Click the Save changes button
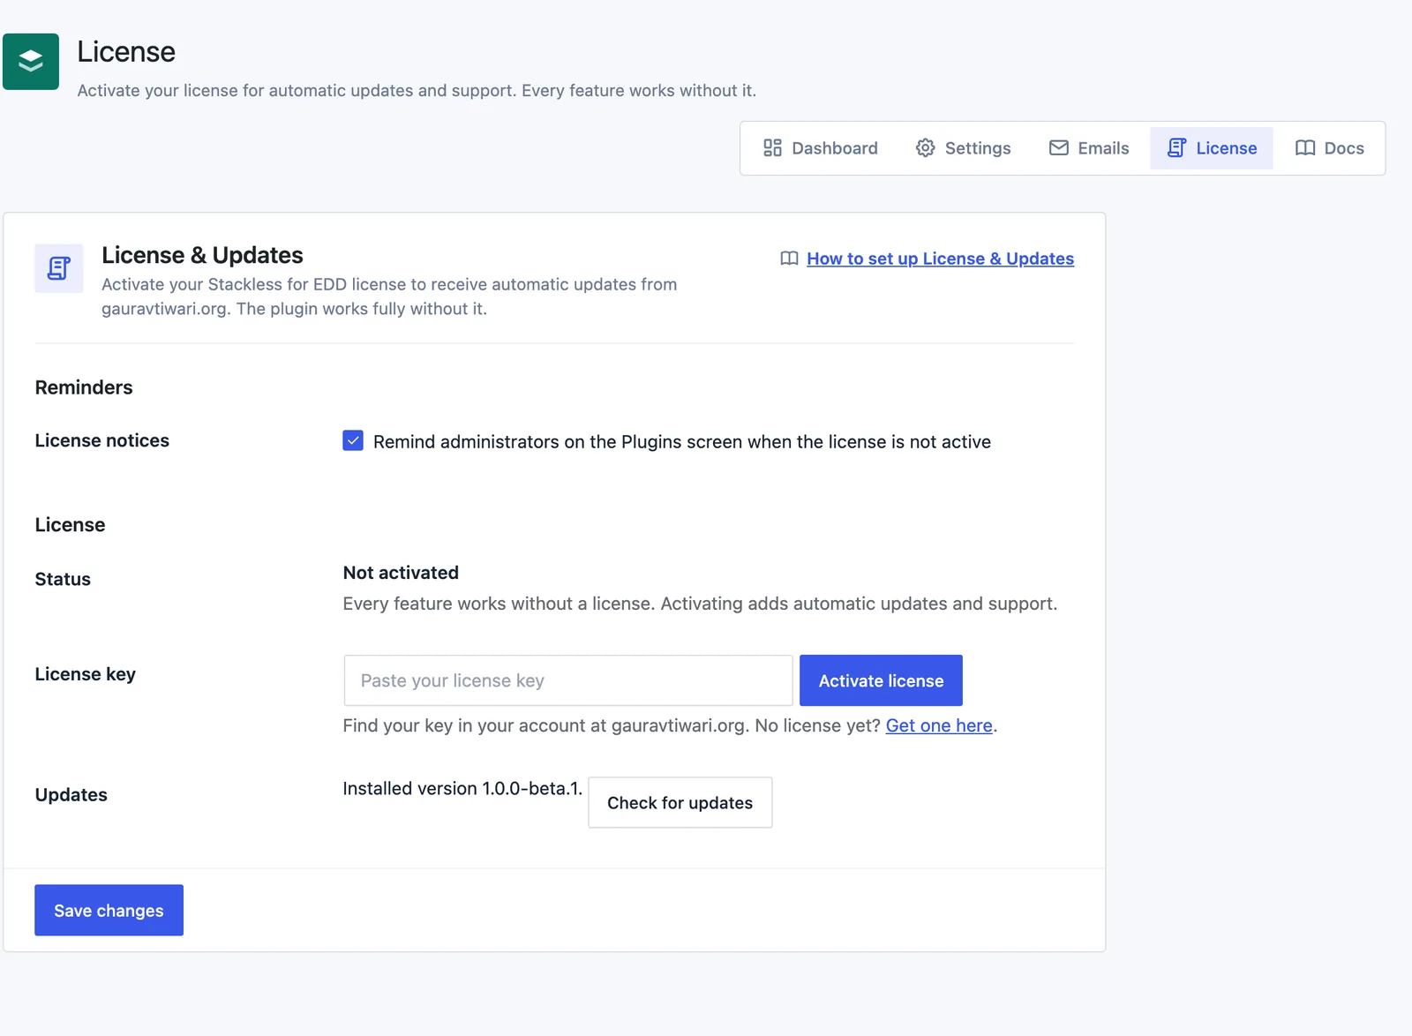This screenshot has height=1036, width=1412. pyautogui.click(x=109, y=910)
